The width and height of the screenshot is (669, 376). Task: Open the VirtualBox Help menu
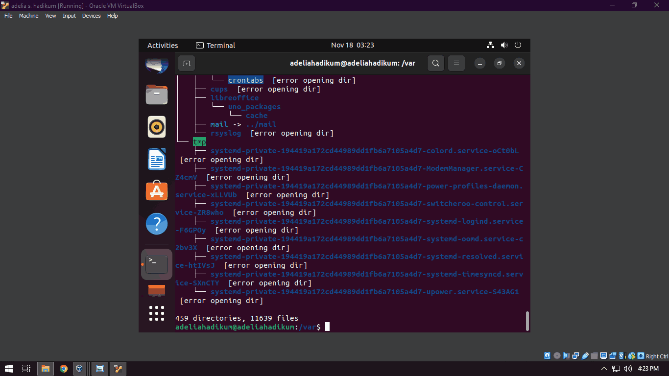[x=112, y=16]
